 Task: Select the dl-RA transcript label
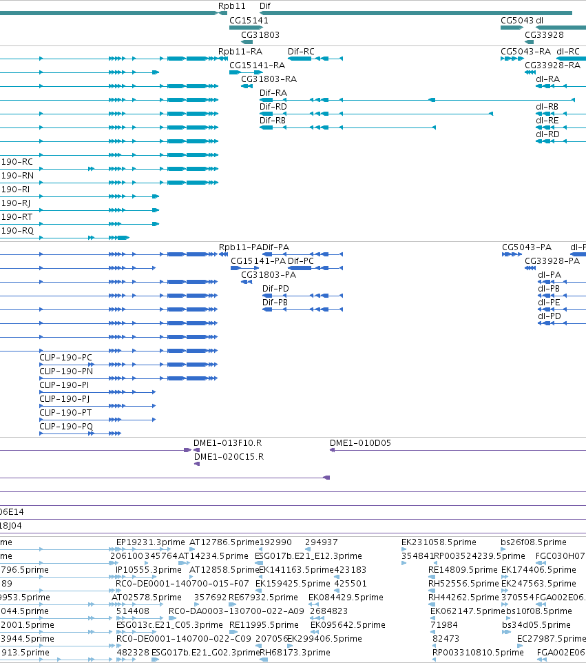coord(547,79)
